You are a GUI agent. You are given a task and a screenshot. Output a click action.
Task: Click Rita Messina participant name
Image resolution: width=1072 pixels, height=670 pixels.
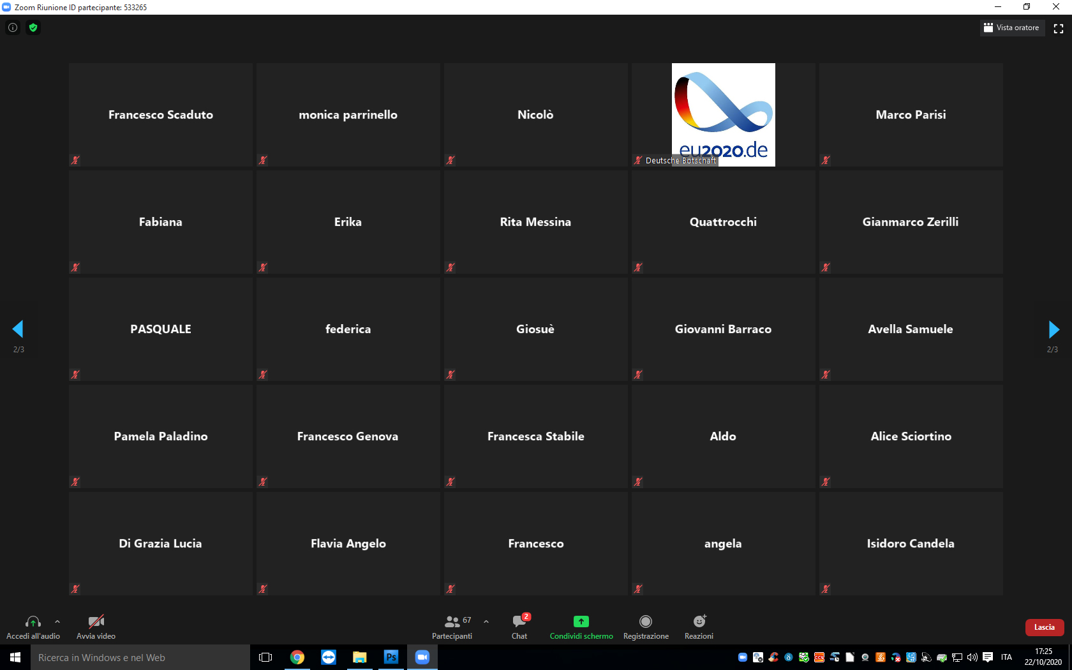tap(536, 222)
